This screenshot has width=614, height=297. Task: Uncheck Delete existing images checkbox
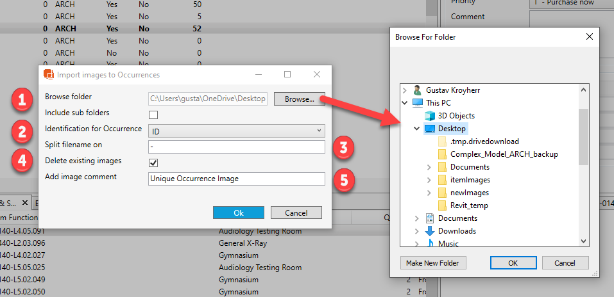(x=153, y=163)
